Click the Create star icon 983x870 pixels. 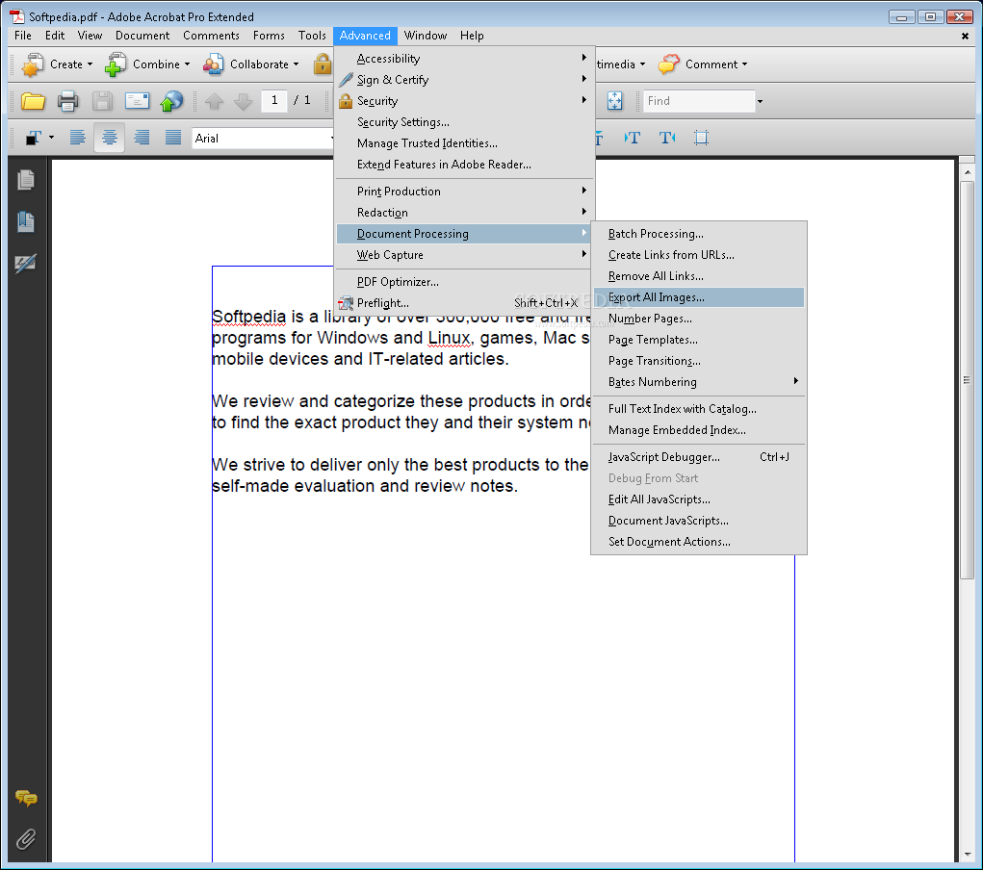coord(32,64)
